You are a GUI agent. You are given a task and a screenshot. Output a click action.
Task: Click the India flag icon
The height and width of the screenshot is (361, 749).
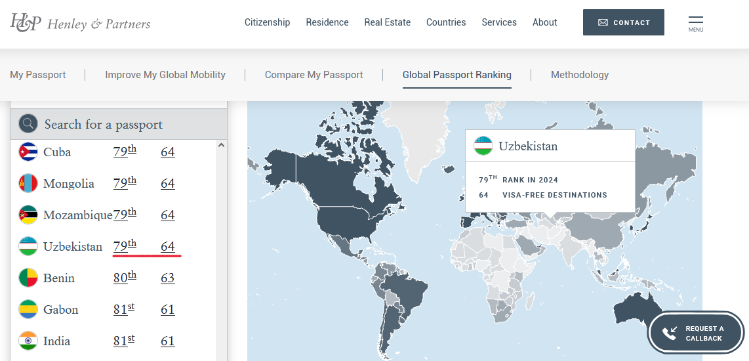28,341
